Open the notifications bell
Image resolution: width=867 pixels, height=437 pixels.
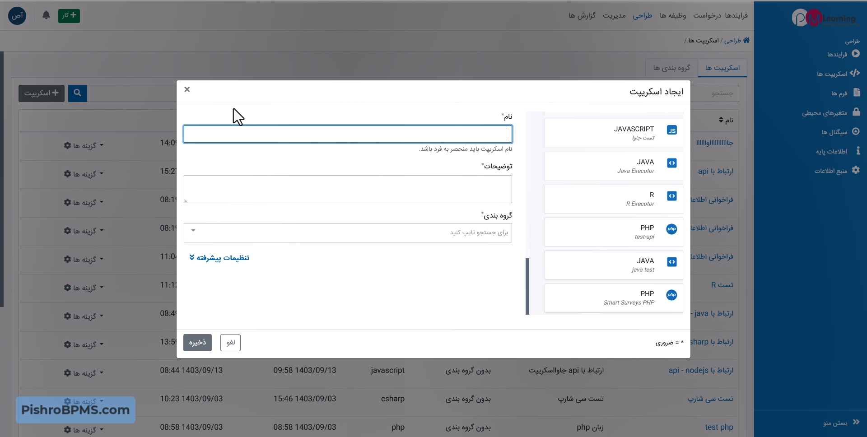(46, 15)
